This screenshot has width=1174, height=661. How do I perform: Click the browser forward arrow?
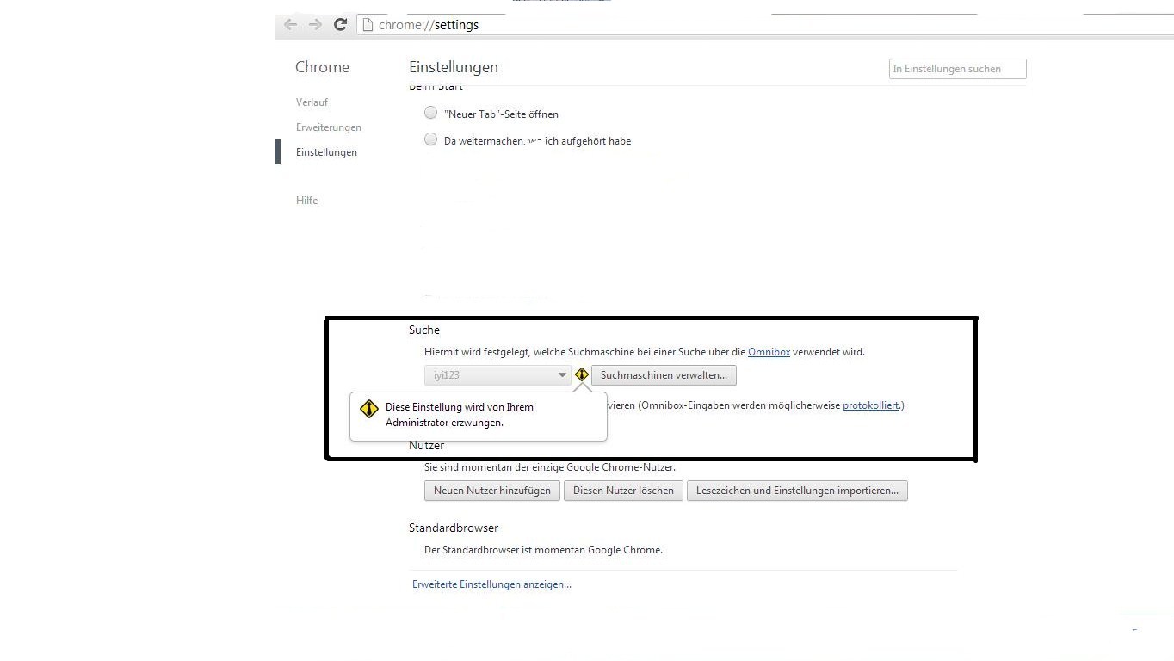tap(315, 25)
